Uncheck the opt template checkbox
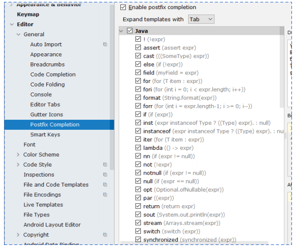Image resolution: width=299 pixels, height=249 pixels. click(x=138, y=189)
